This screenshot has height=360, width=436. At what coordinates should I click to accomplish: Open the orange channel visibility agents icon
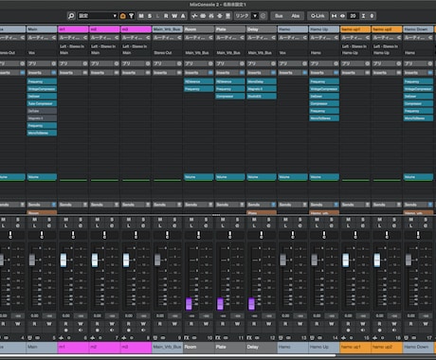pyautogui.click(x=123, y=16)
